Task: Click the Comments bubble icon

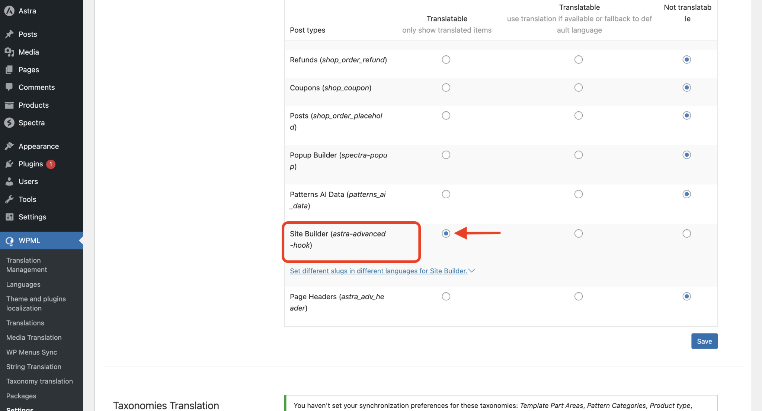Action: (x=9, y=87)
